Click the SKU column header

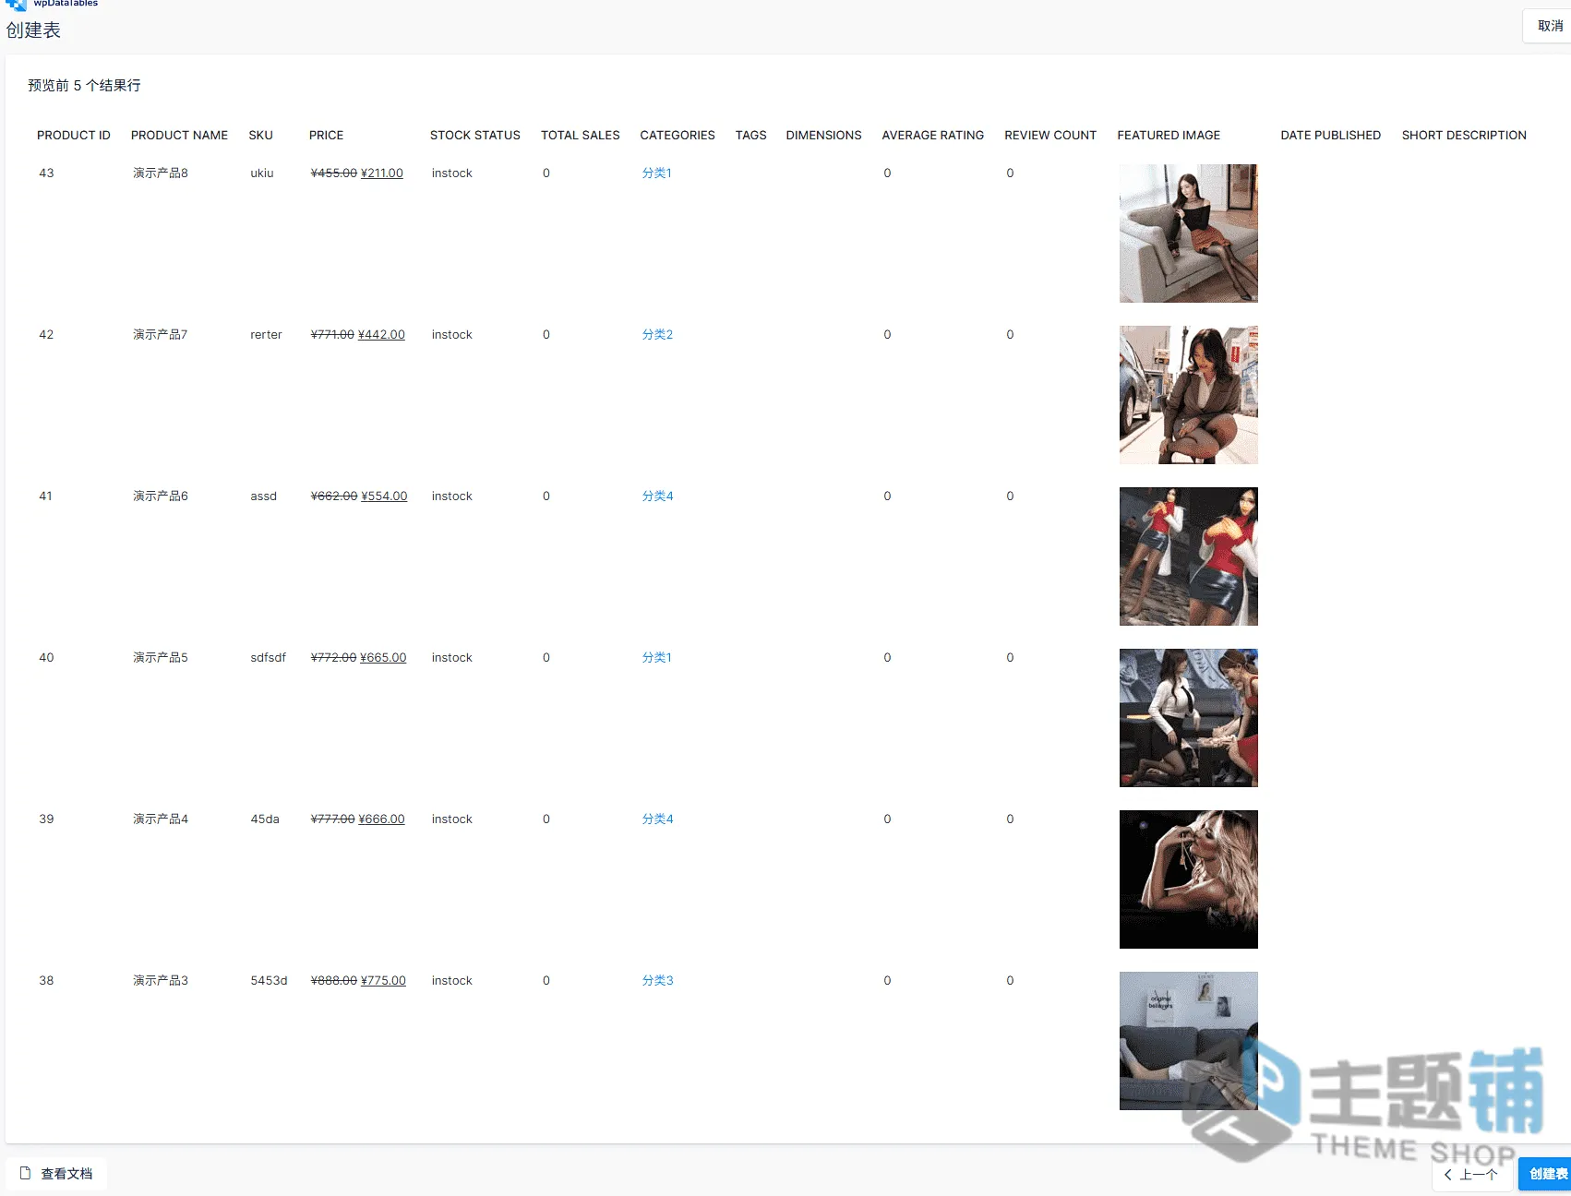(x=260, y=135)
